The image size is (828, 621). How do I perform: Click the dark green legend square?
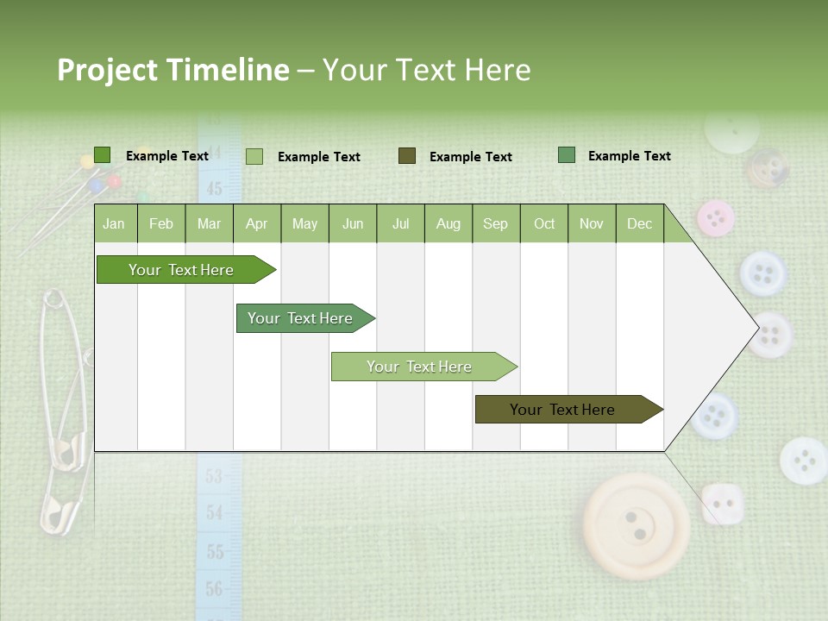point(102,155)
